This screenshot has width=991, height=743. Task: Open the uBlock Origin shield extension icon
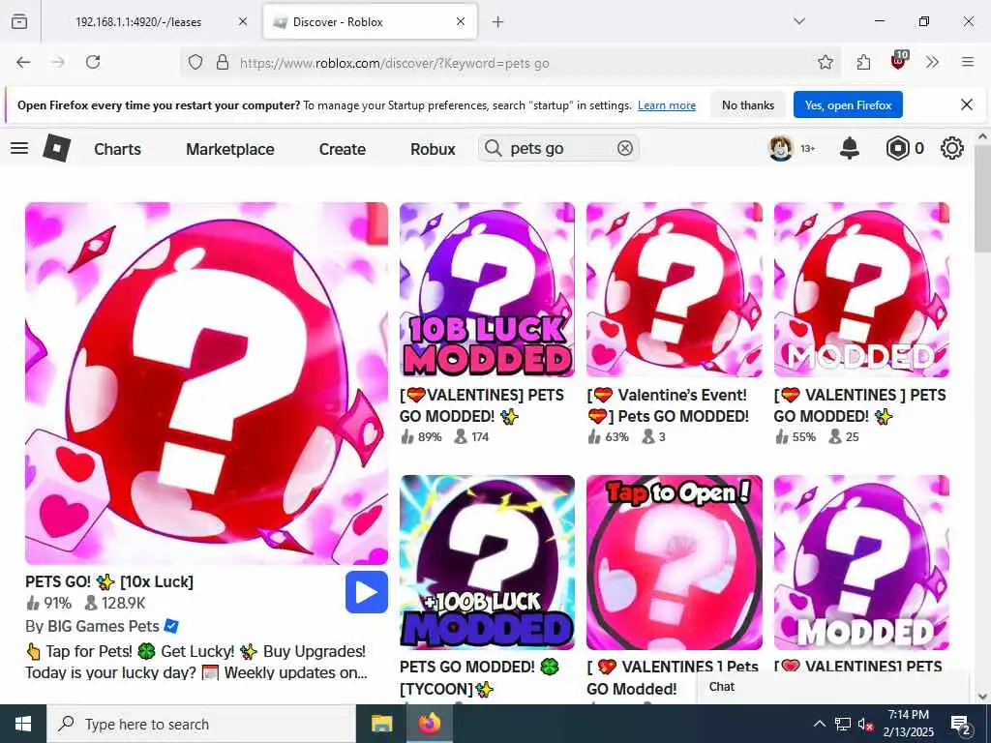click(x=899, y=61)
